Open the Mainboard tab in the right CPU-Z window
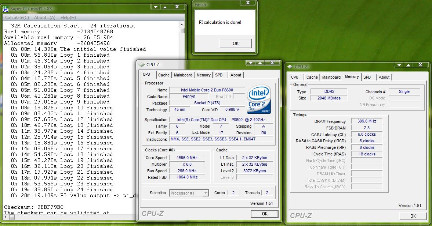The width and height of the screenshot is (432, 226). [x=331, y=77]
